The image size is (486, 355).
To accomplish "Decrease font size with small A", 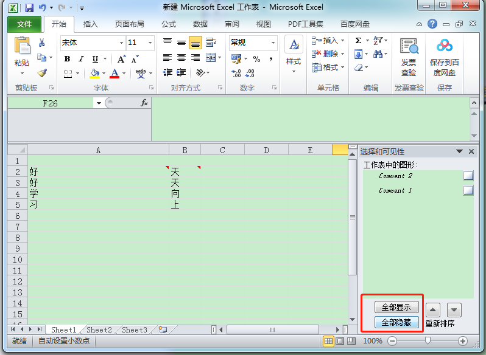I will point(135,59).
